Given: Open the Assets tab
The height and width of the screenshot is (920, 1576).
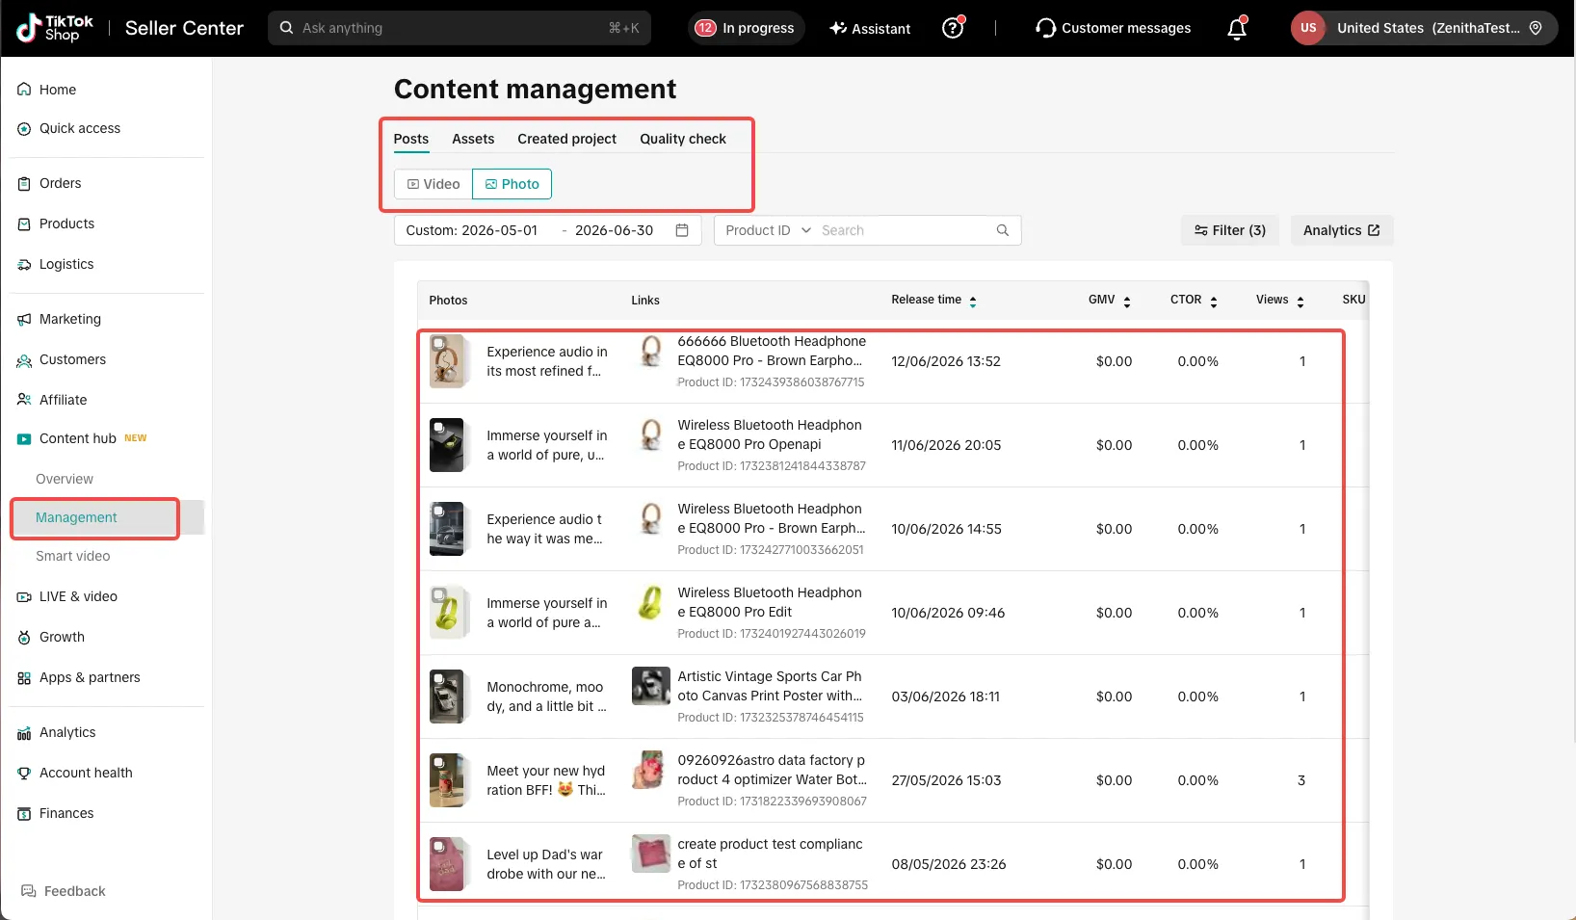Looking at the screenshot, I should (473, 139).
